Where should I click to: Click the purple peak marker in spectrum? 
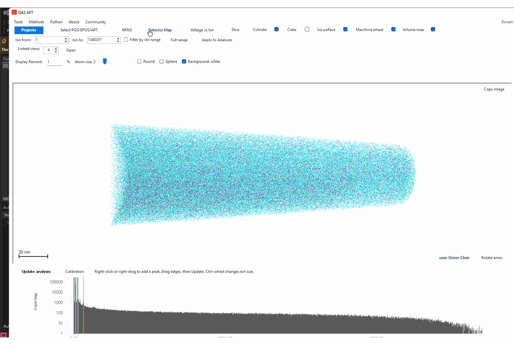point(75,305)
